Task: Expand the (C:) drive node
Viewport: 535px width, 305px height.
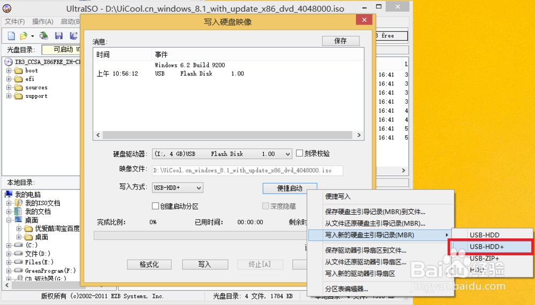Action: click(x=9, y=245)
